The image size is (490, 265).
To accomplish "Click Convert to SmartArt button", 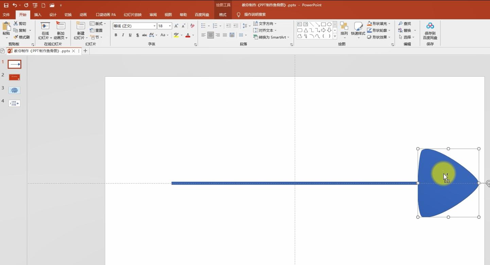I will [x=271, y=37].
